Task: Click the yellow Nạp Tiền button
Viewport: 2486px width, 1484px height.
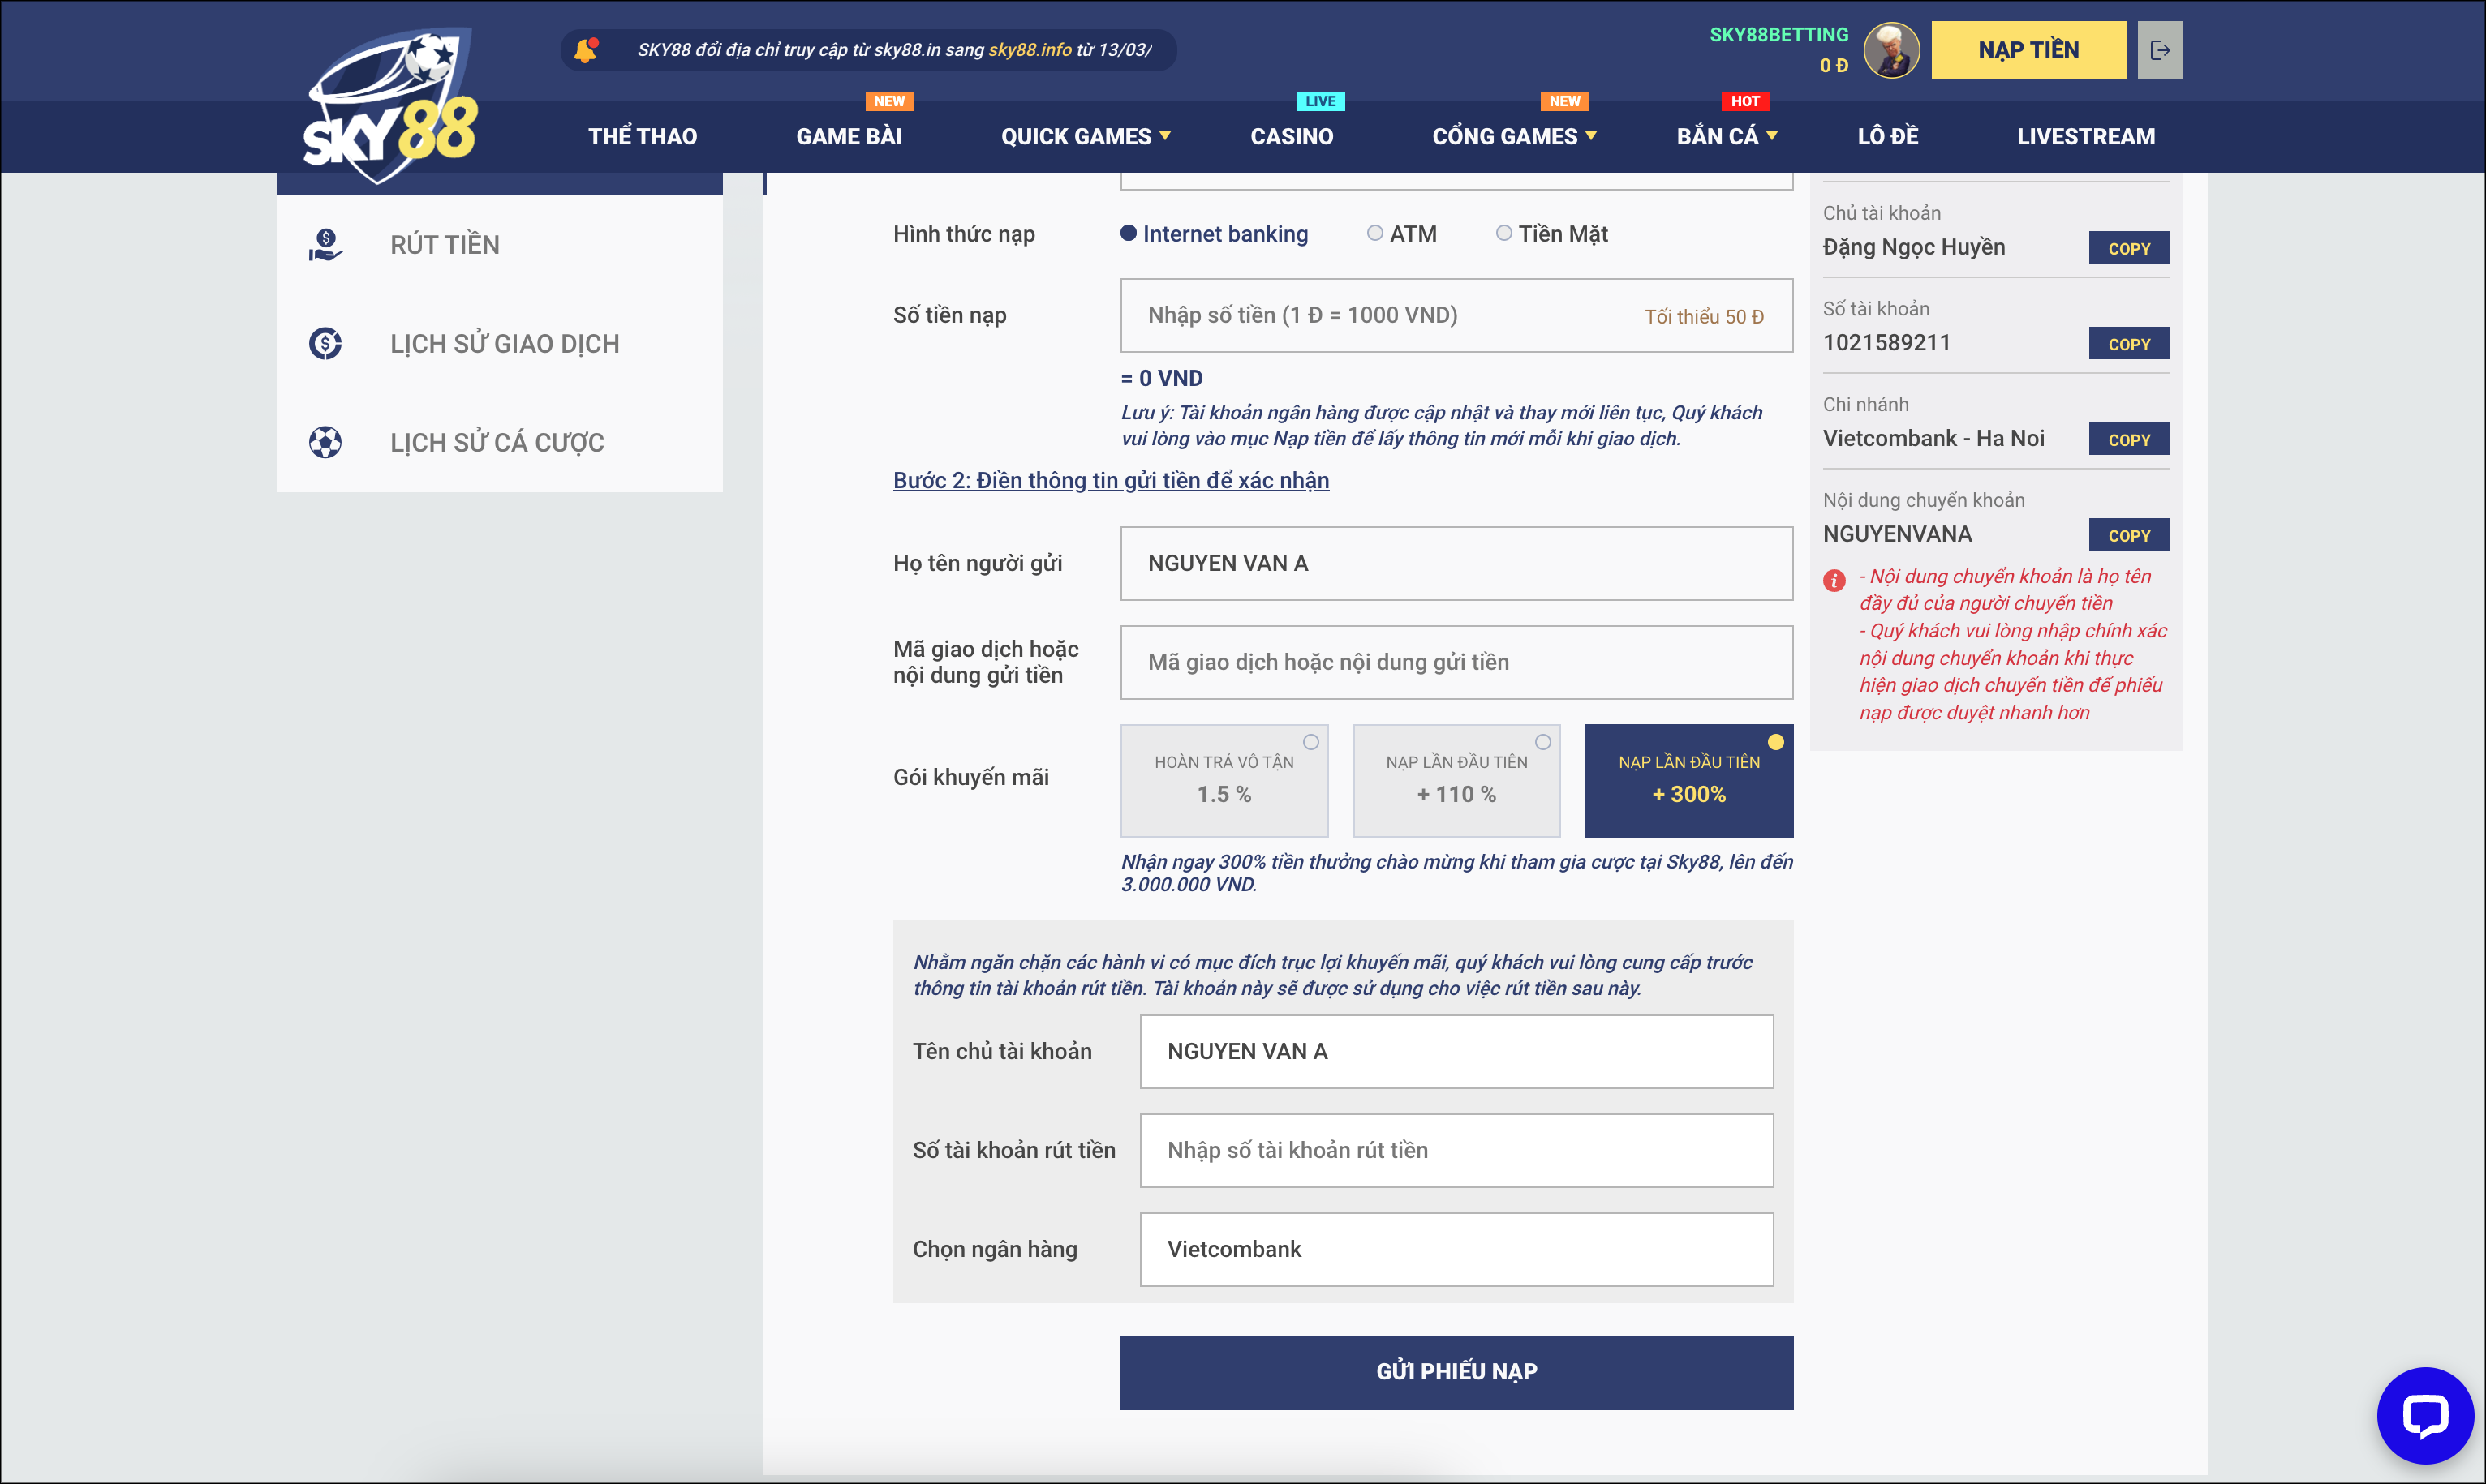Action: click(x=2028, y=50)
